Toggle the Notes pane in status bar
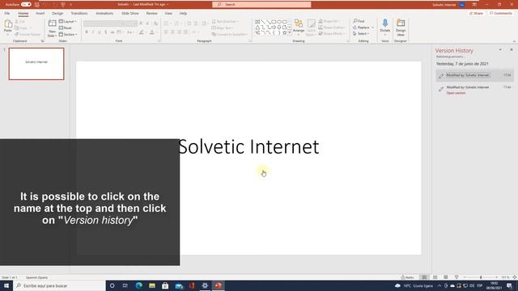Viewport: 518px width, 291px height. [407, 277]
